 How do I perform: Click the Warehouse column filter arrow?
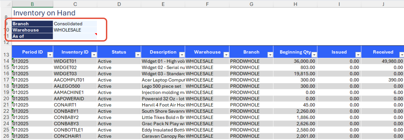pyautogui.click(x=226, y=55)
